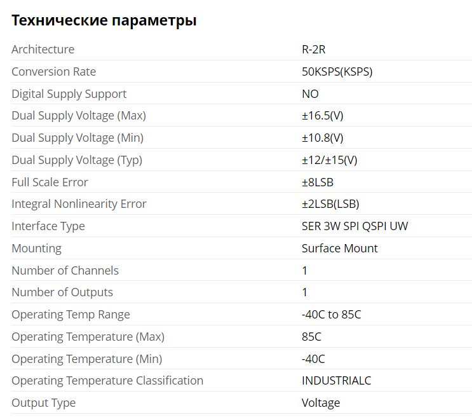Select the Interface Type label
The image size is (472, 417).
[48, 226]
